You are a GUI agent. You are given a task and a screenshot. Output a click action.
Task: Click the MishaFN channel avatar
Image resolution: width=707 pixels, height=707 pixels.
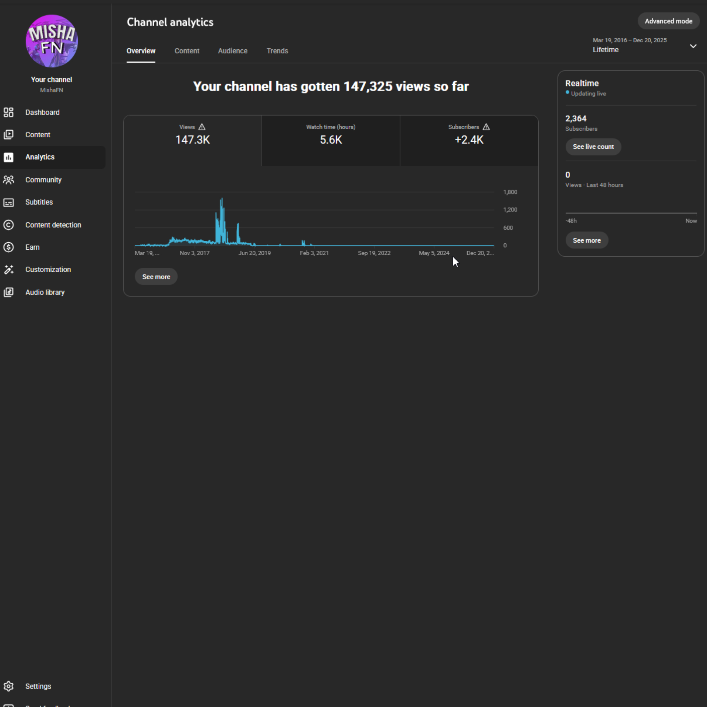52,41
